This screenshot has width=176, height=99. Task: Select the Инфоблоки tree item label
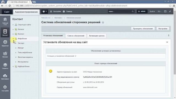click(22, 38)
